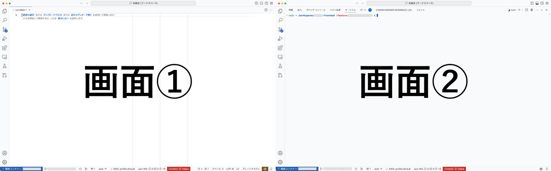Viewport: 551px width, 171px height.
Task: Click CircleCI Failed status in Untitled-1 window
Action: pos(179,169)
